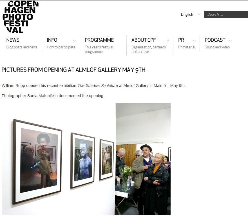Click the 'Sound and video' subtitle
The width and height of the screenshot is (248, 217).
coord(217,47)
